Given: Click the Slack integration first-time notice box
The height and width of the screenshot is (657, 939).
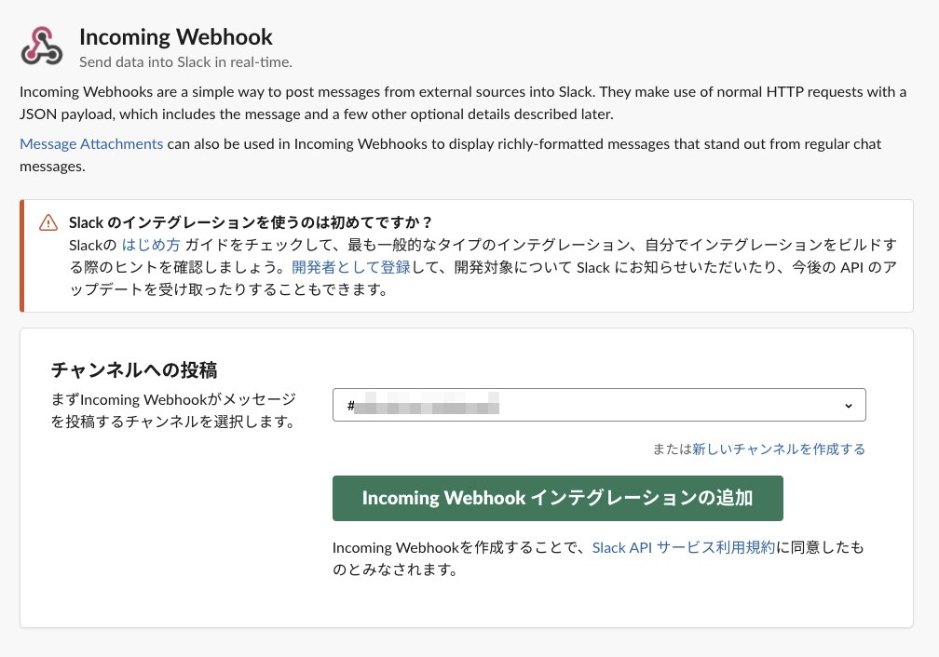Looking at the screenshot, I should (x=466, y=251).
